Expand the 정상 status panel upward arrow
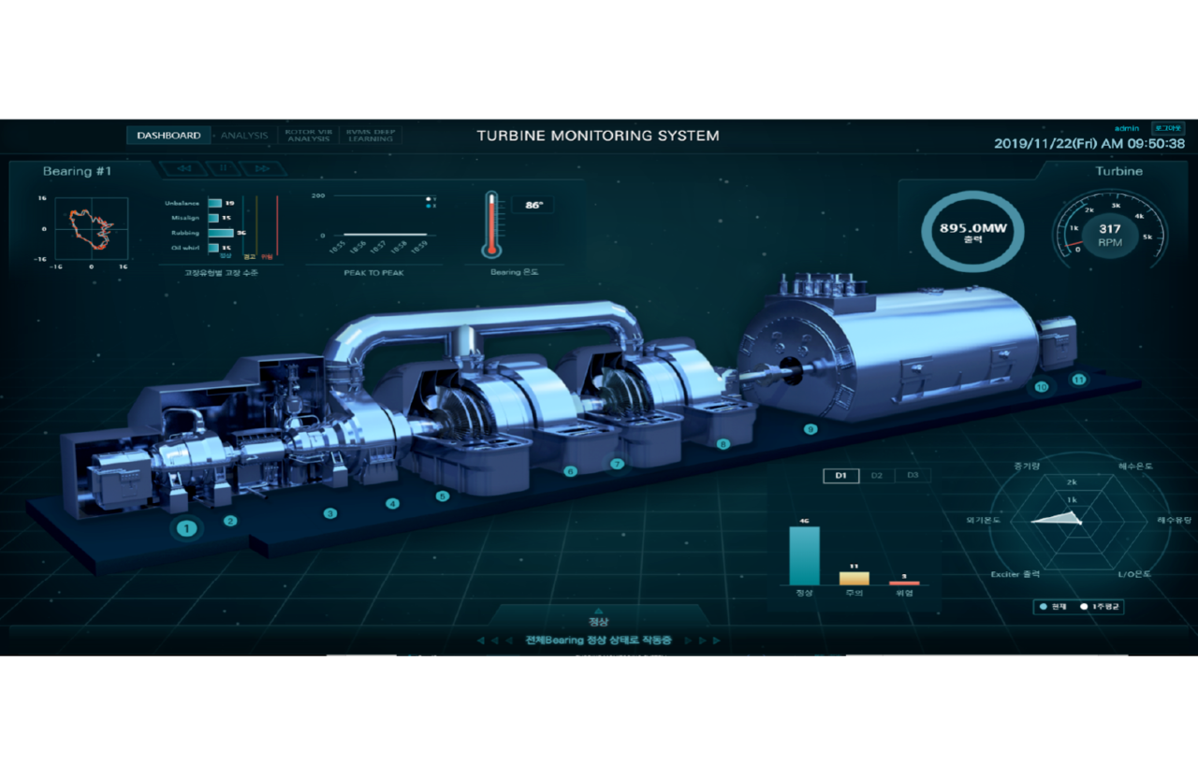The height and width of the screenshot is (776, 1198). coord(598,611)
